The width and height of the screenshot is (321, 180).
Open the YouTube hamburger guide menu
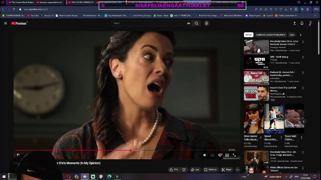[x=6, y=23]
